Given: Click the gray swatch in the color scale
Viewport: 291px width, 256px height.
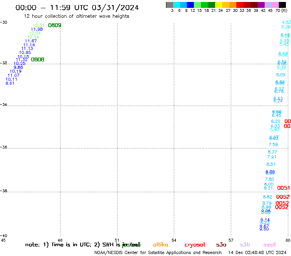Looking at the screenshot, I should coord(169,5).
